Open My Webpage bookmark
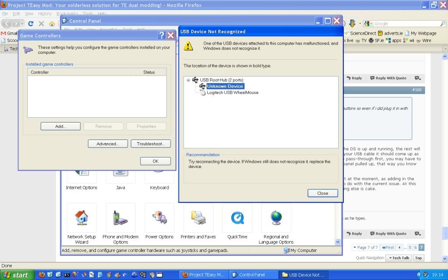448x280 pixels. point(420,33)
